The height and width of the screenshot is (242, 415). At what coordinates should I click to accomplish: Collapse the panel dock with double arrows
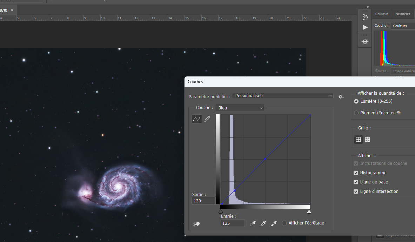click(368, 7)
